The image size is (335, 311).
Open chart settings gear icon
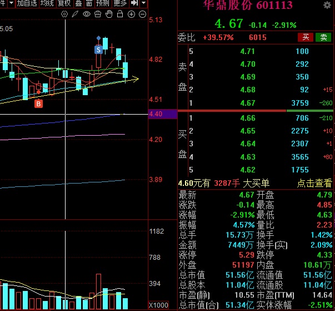point(64,14)
